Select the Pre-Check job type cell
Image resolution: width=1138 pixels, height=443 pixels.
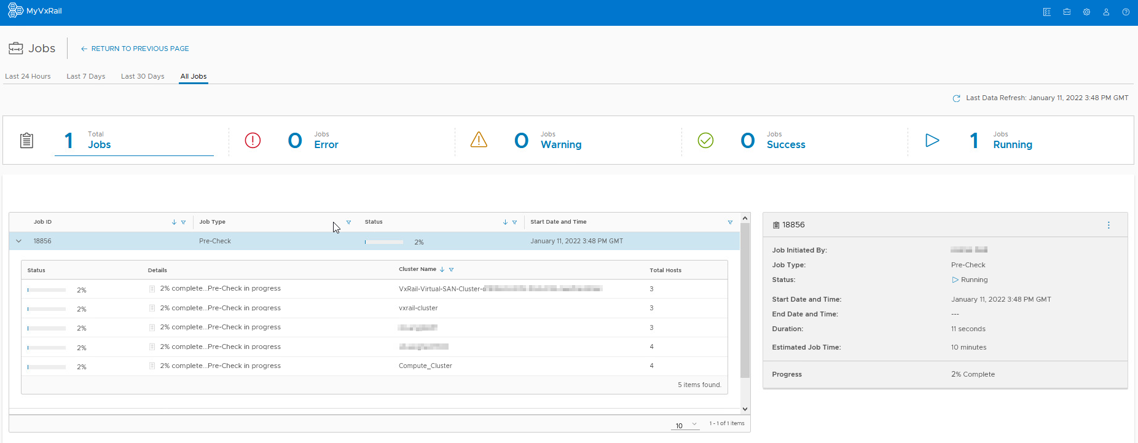point(215,241)
